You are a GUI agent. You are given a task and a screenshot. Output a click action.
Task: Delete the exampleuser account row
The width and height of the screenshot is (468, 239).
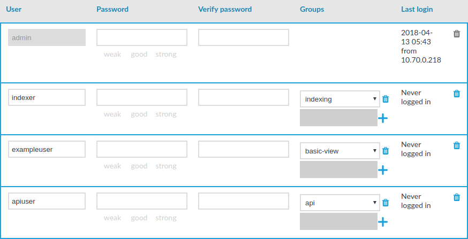[457, 145]
